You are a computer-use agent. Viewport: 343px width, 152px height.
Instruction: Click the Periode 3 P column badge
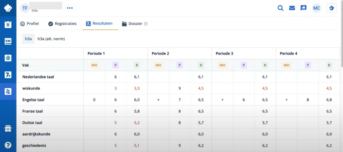click(x=244, y=65)
